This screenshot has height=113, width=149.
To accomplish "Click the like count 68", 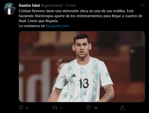I will [96, 108].
